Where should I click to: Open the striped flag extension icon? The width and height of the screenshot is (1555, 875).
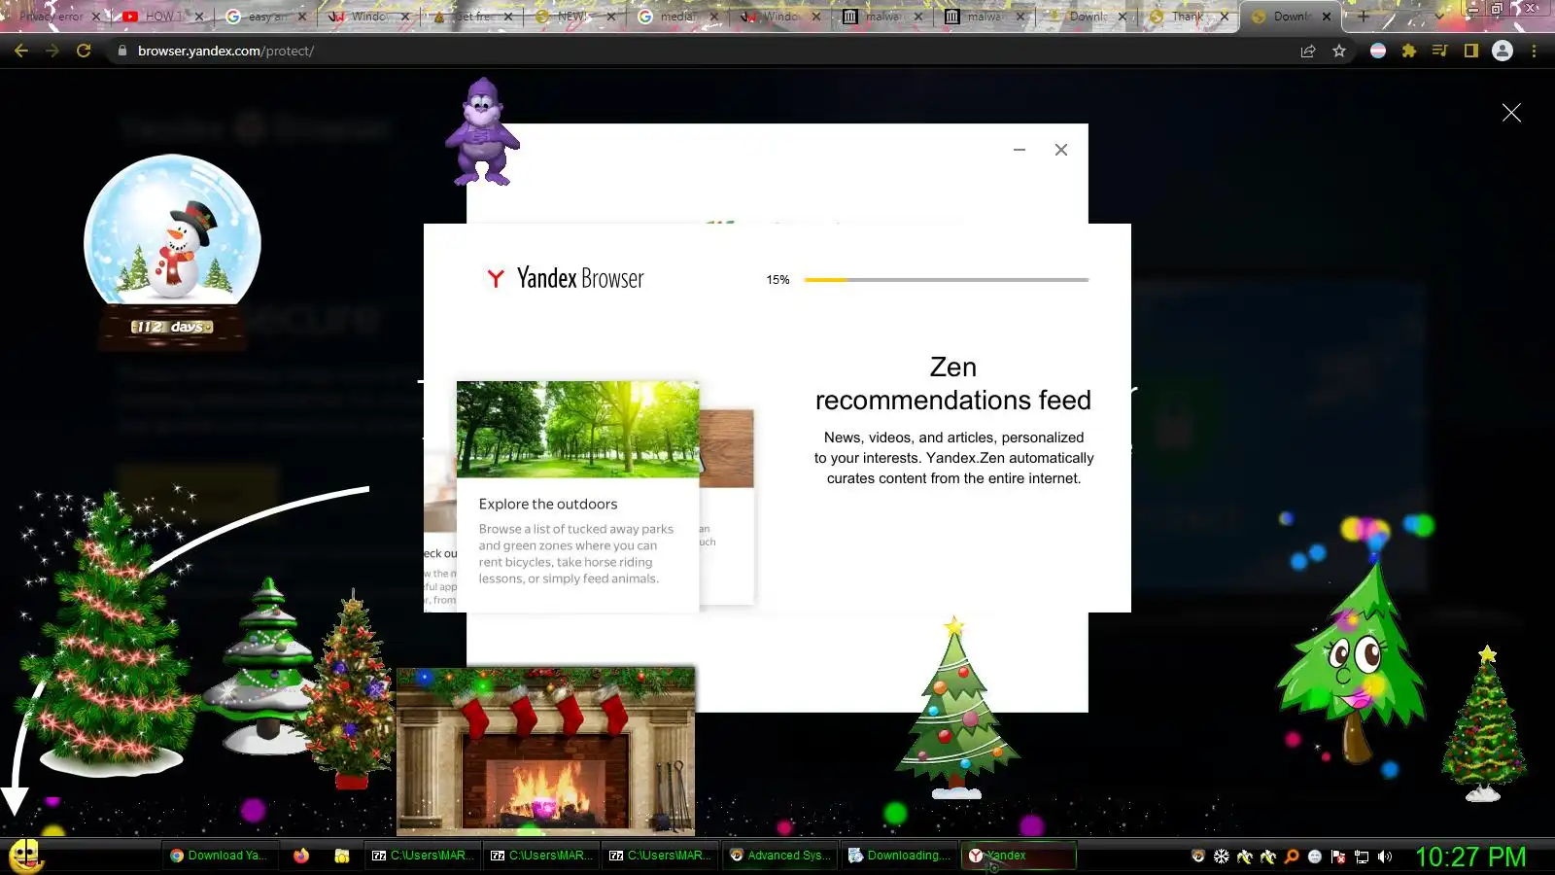[x=1378, y=51]
